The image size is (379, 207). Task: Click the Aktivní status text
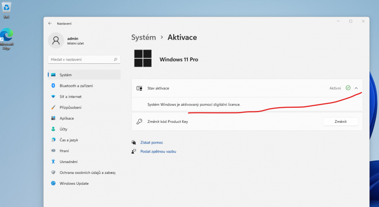click(x=335, y=88)
